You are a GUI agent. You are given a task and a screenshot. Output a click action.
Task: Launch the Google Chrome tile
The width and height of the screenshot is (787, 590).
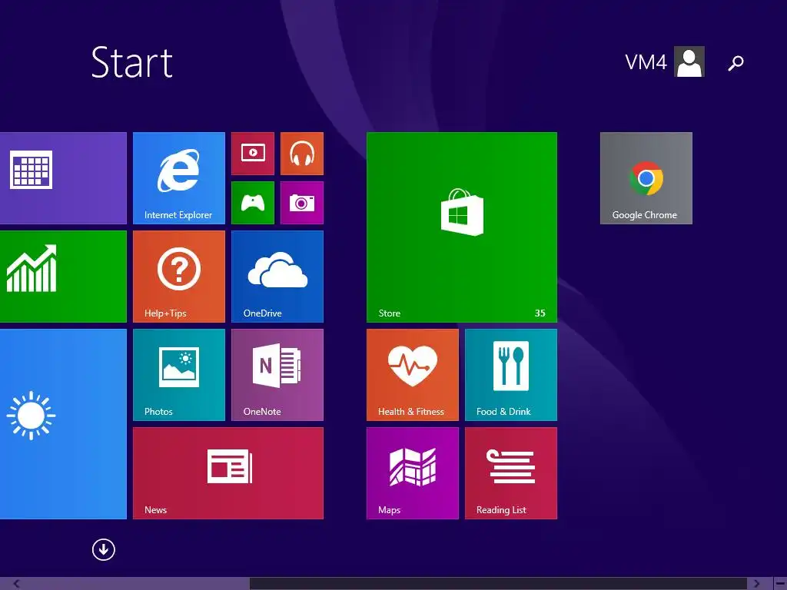pos(646,178)
